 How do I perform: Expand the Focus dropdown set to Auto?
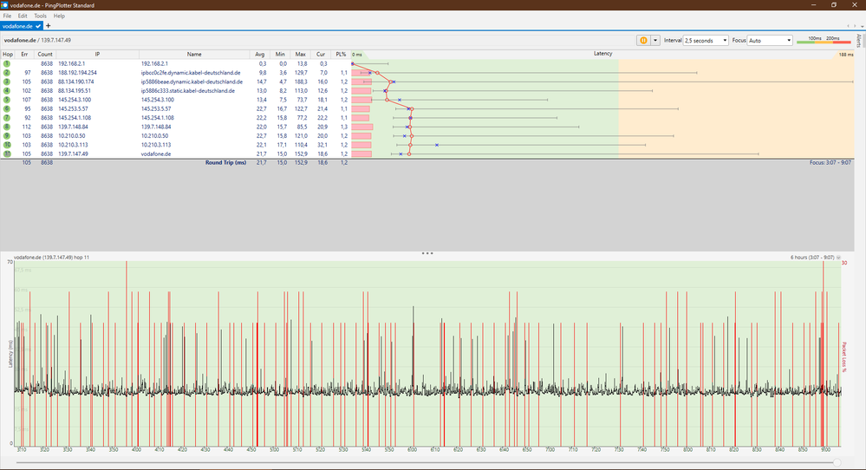pyautogui.click(x=770, y=40)
